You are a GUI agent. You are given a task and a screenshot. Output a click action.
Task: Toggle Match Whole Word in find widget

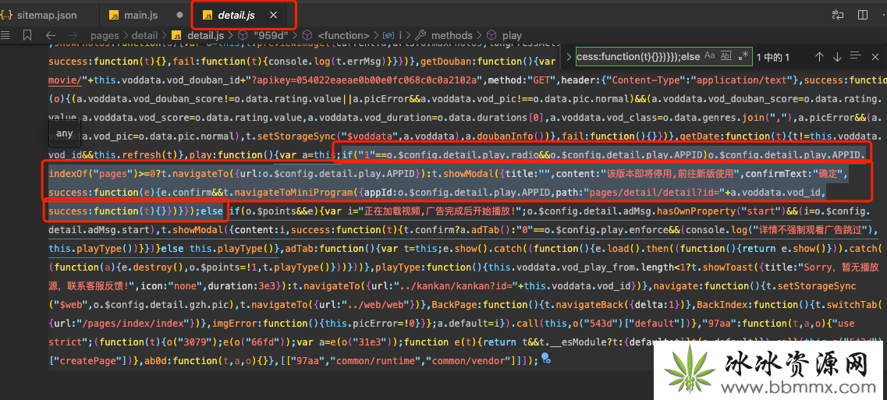coord(726,57)
